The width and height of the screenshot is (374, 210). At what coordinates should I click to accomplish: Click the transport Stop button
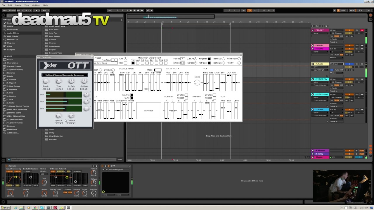pos(134,10)
